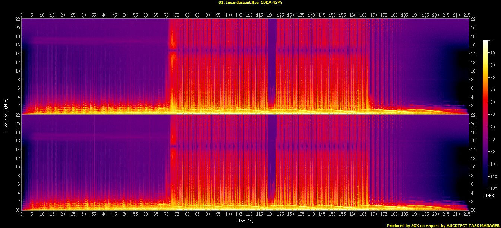Click the 16 kHz label on upper-left frequency axis
Viewport: 501px width, 228px height.
17,45
